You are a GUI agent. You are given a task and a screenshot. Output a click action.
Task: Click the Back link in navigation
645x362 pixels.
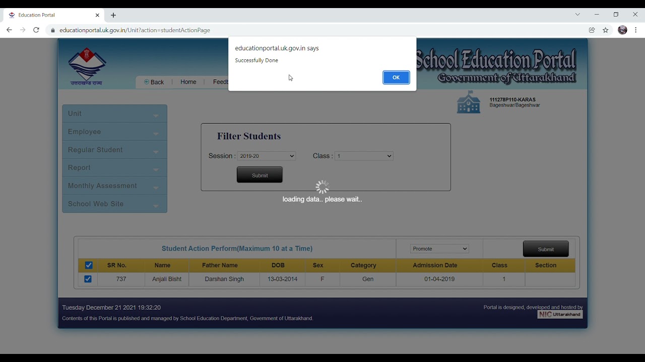[154, 82]
